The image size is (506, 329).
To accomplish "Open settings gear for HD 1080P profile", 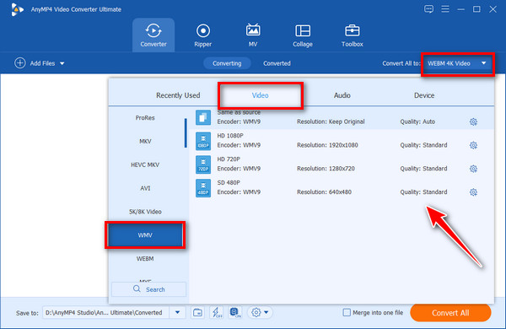I will [x=473, y=145].
